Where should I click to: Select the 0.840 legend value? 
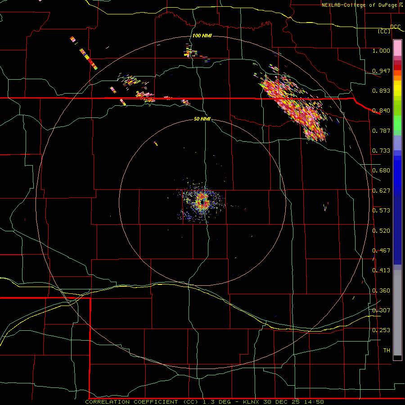[381, 111]
